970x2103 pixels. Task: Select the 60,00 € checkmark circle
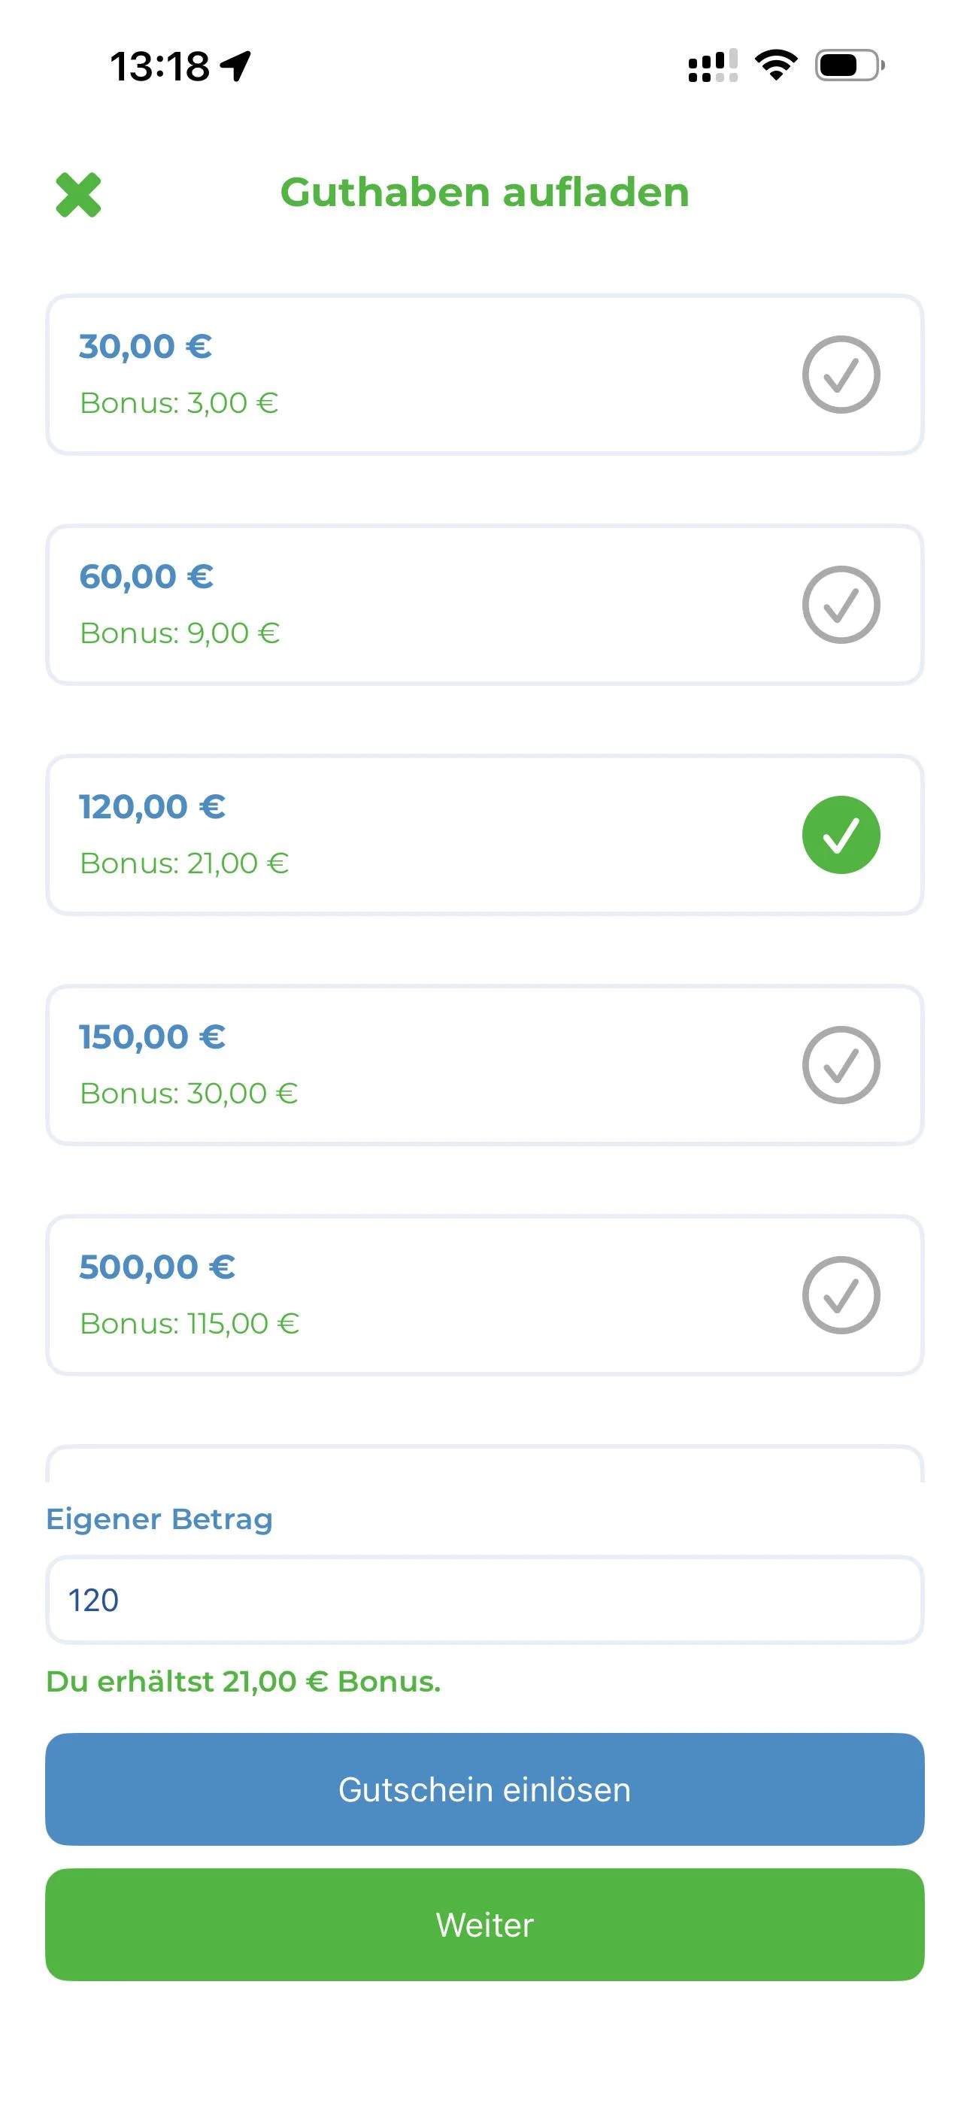[840, 605]
